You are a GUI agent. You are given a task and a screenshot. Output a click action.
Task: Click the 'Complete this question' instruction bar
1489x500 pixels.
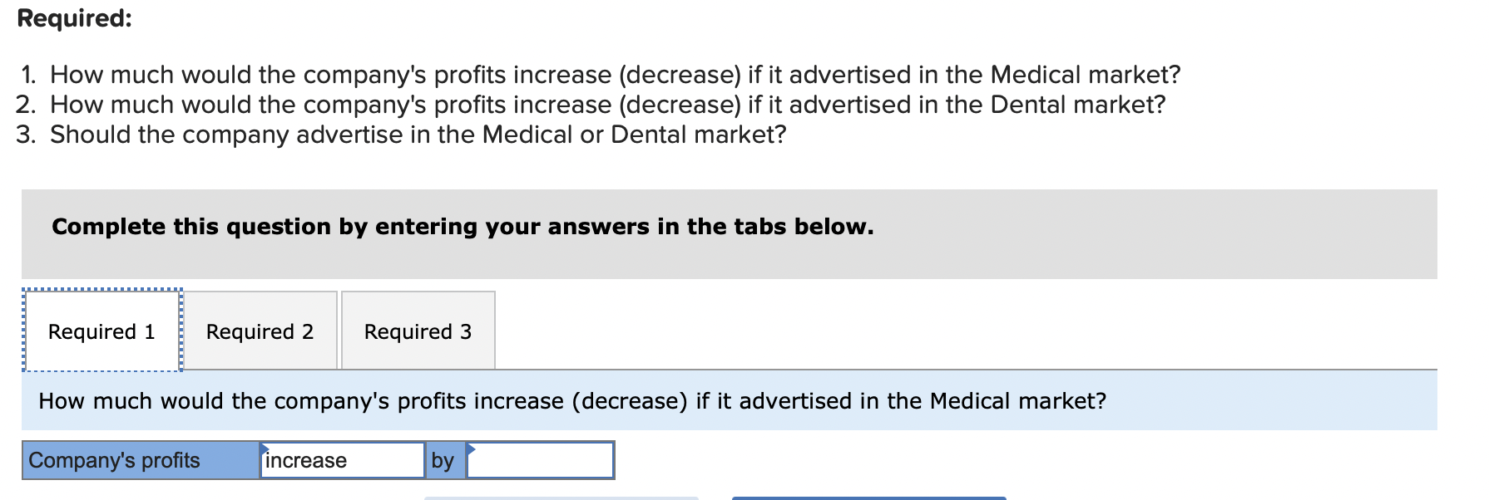(463, 226)
